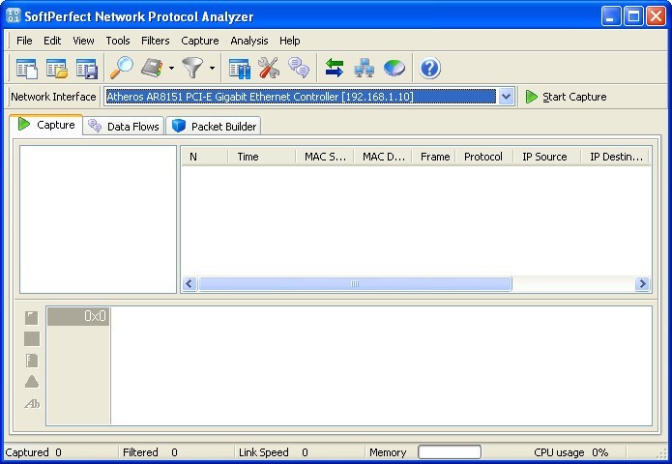
Task: Click the Filtered 0 status entry
Action: tap(150, 452)
